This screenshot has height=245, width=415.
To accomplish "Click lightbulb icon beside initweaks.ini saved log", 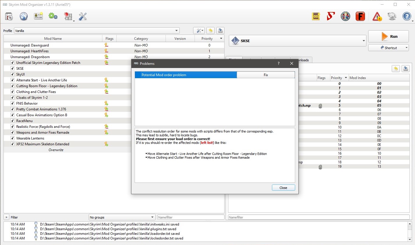I will [36, 224].
